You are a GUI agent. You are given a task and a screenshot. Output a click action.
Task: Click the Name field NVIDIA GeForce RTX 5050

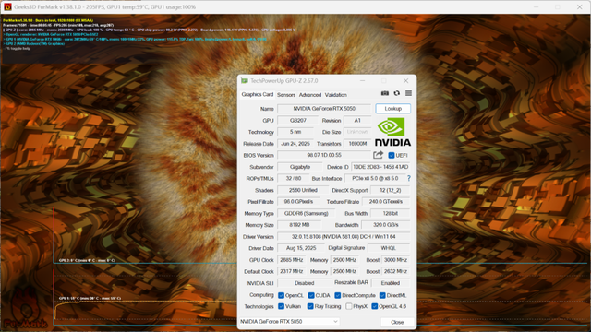[x=324, y=109]
